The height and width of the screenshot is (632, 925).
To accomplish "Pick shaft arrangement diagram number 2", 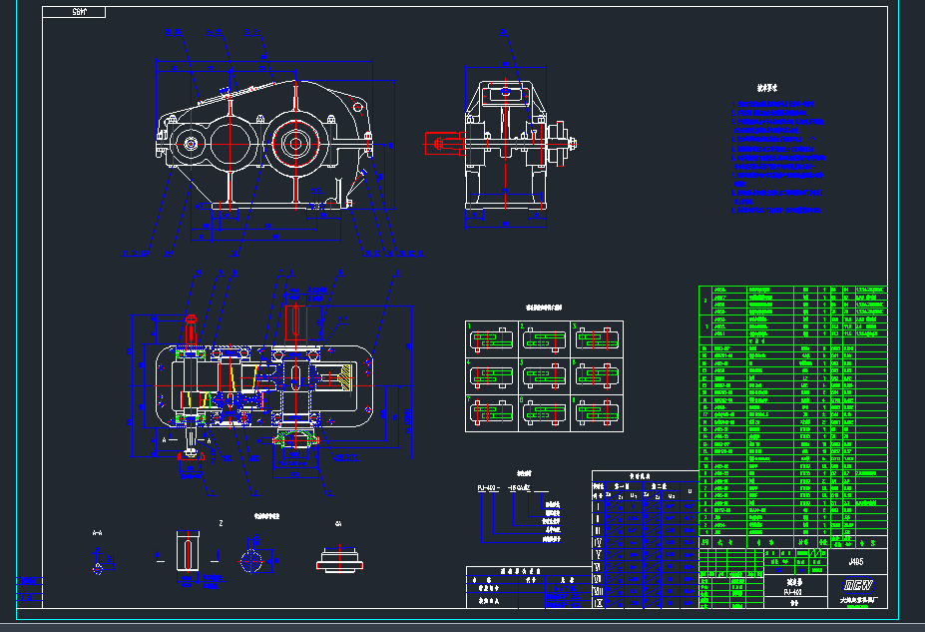I will 545,339.
